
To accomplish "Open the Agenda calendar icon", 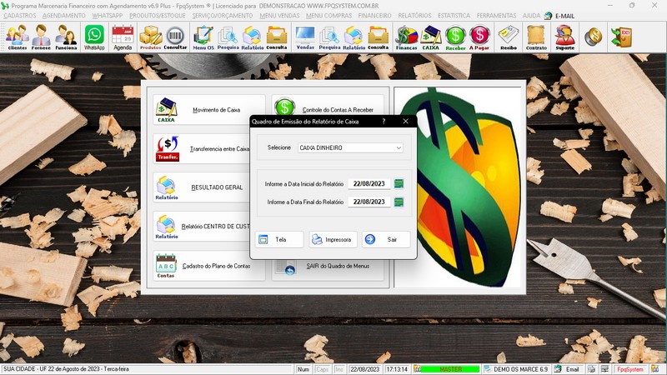I will (x=123, y=37).
